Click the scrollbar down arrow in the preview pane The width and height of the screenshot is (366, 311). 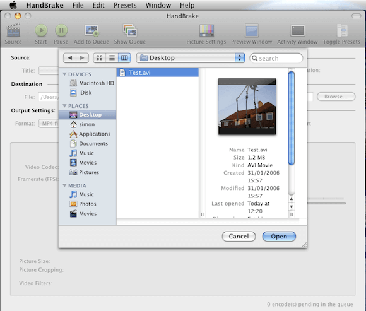292,206
